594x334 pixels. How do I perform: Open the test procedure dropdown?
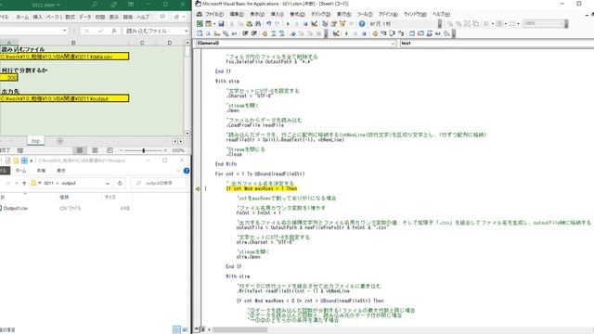pos(497,44)
